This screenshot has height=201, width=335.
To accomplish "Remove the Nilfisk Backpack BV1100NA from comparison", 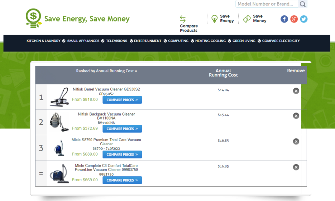I will (296, 116).
